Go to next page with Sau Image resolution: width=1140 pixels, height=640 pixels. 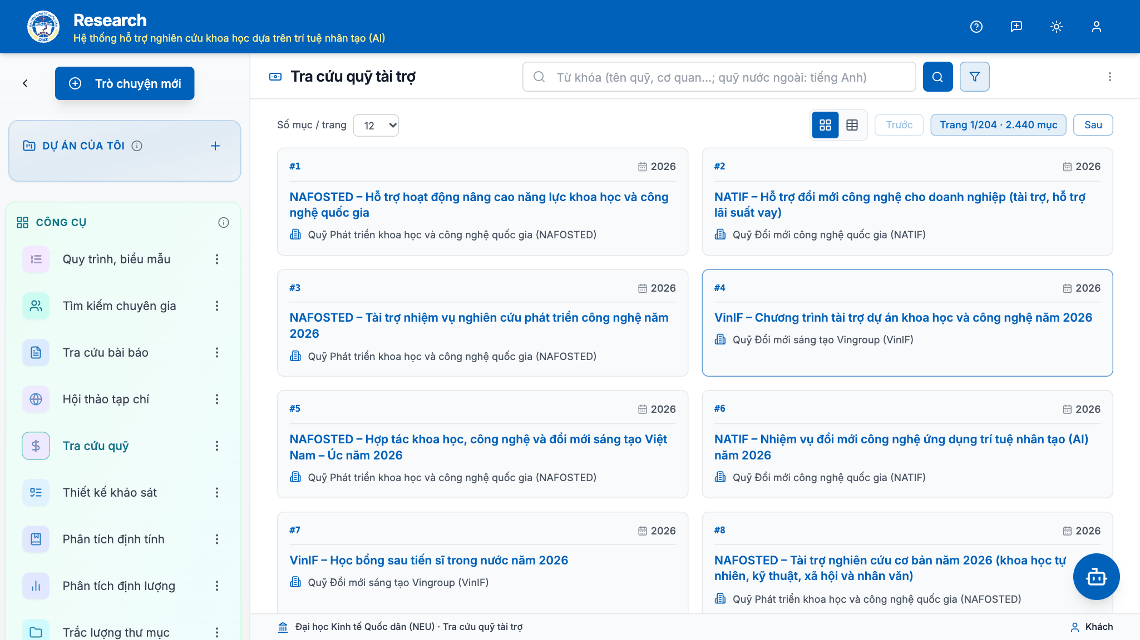[1093, 125]
